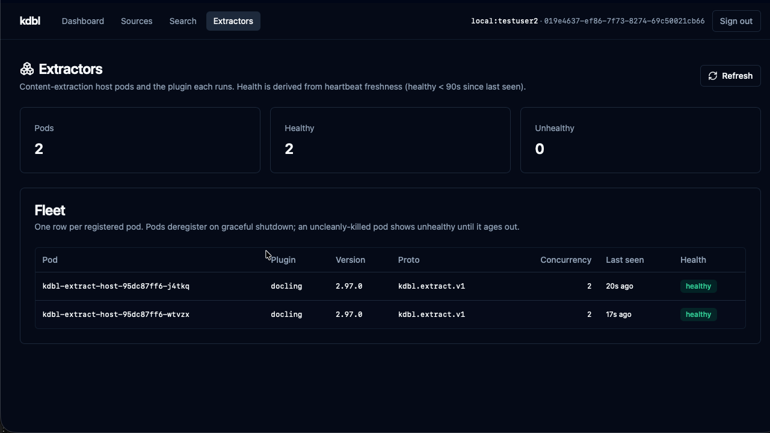Click the Healthy count card
770x433 pixels.
point(390,140)
